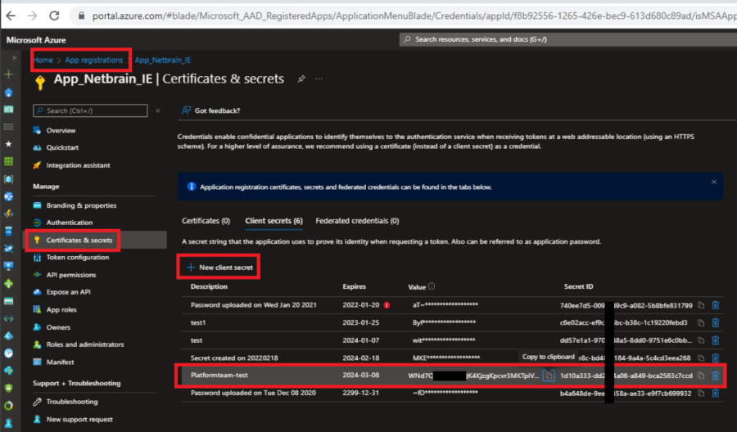Go to App registrations breadcrumb
The image size is (737, 432).
tap(94, 60)
